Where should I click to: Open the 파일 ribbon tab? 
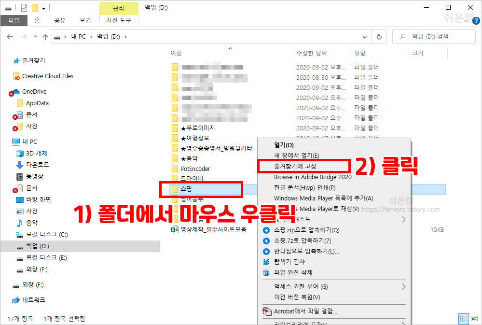(x=14, y=20)
